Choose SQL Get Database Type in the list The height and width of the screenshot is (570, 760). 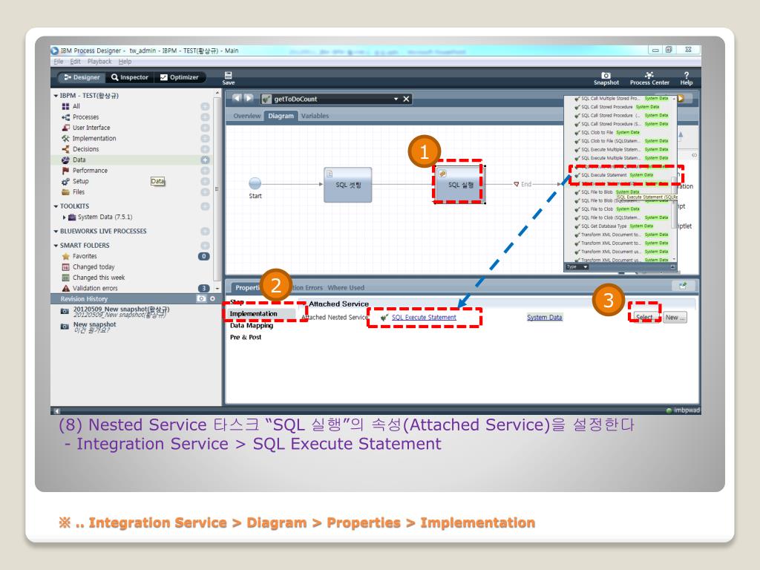[614, 226]
